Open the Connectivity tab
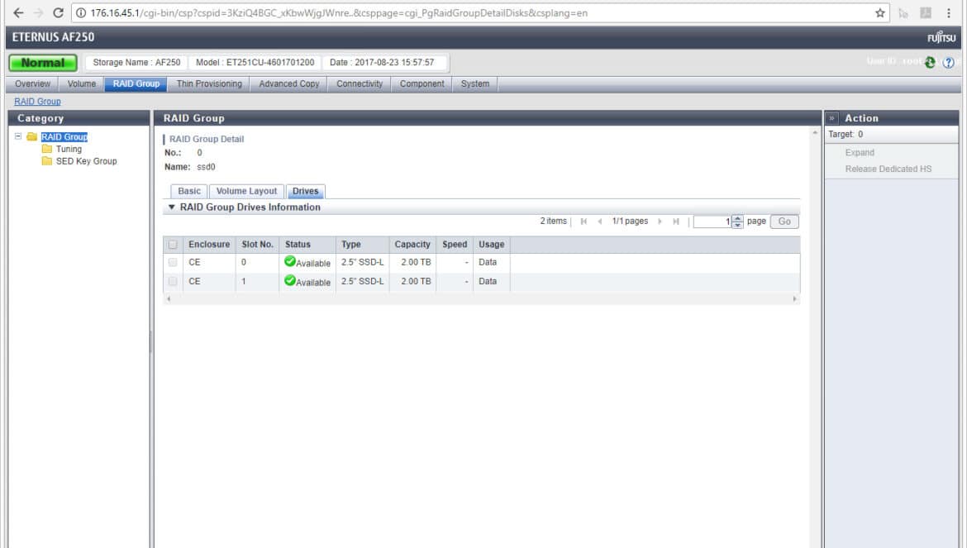 coord(360,83)
